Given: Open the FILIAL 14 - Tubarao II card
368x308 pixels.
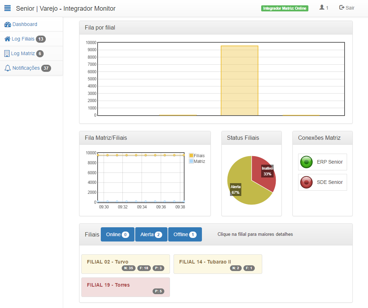Looking at the screenshot, I should coord(218,264).
